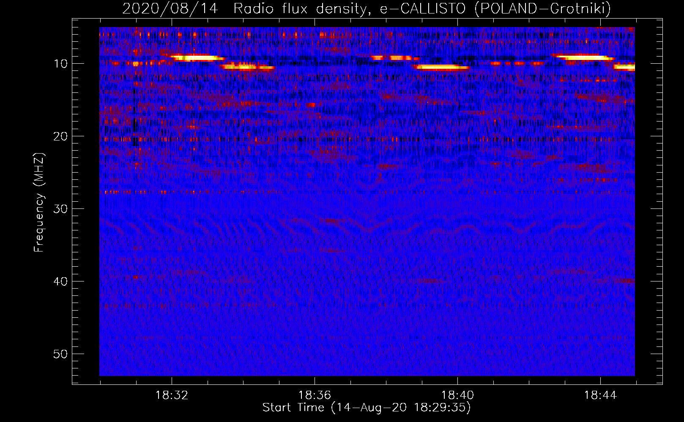The height and width of the screenshot is (422, 684).
Task: Click the time tick label '18:44'
Action: tap(600, 395)
